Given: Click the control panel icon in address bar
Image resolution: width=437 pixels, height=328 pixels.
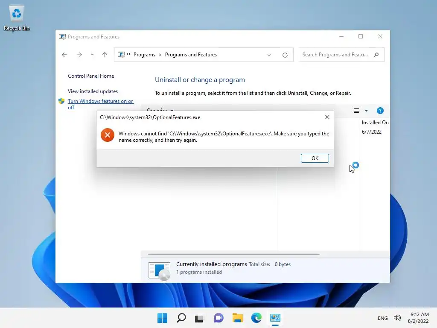Looking at the screenshot, I should (121, 55).
